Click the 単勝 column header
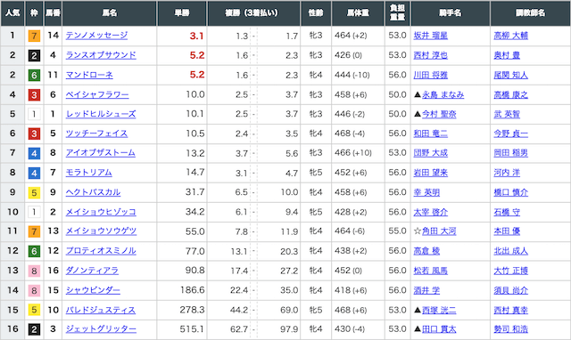The height and width of the screenshot is (340, 571). point(182,13)
